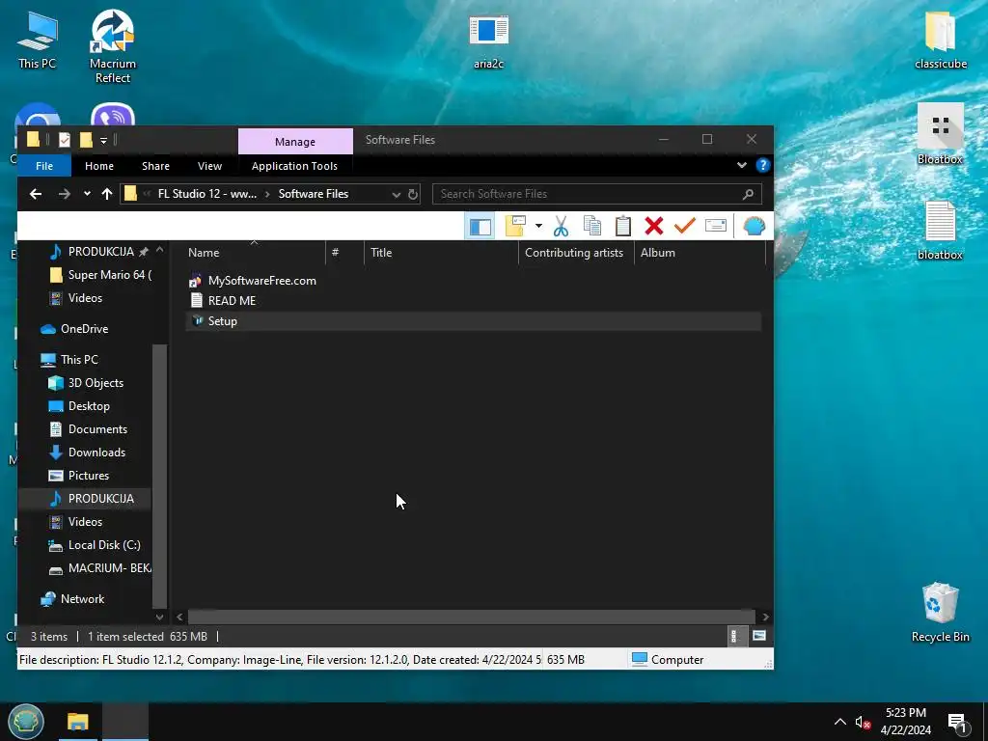Click the Properties quick access icon in title bar
This screenshot has height=741, width=988.
click(x=65, y=140)
